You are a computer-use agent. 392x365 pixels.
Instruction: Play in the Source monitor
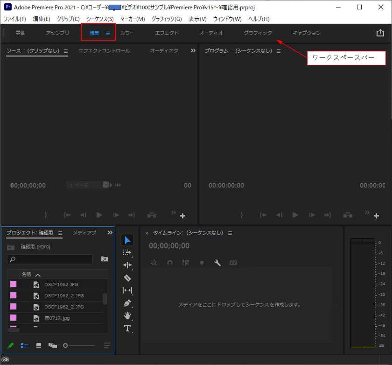tap(99, 215)
